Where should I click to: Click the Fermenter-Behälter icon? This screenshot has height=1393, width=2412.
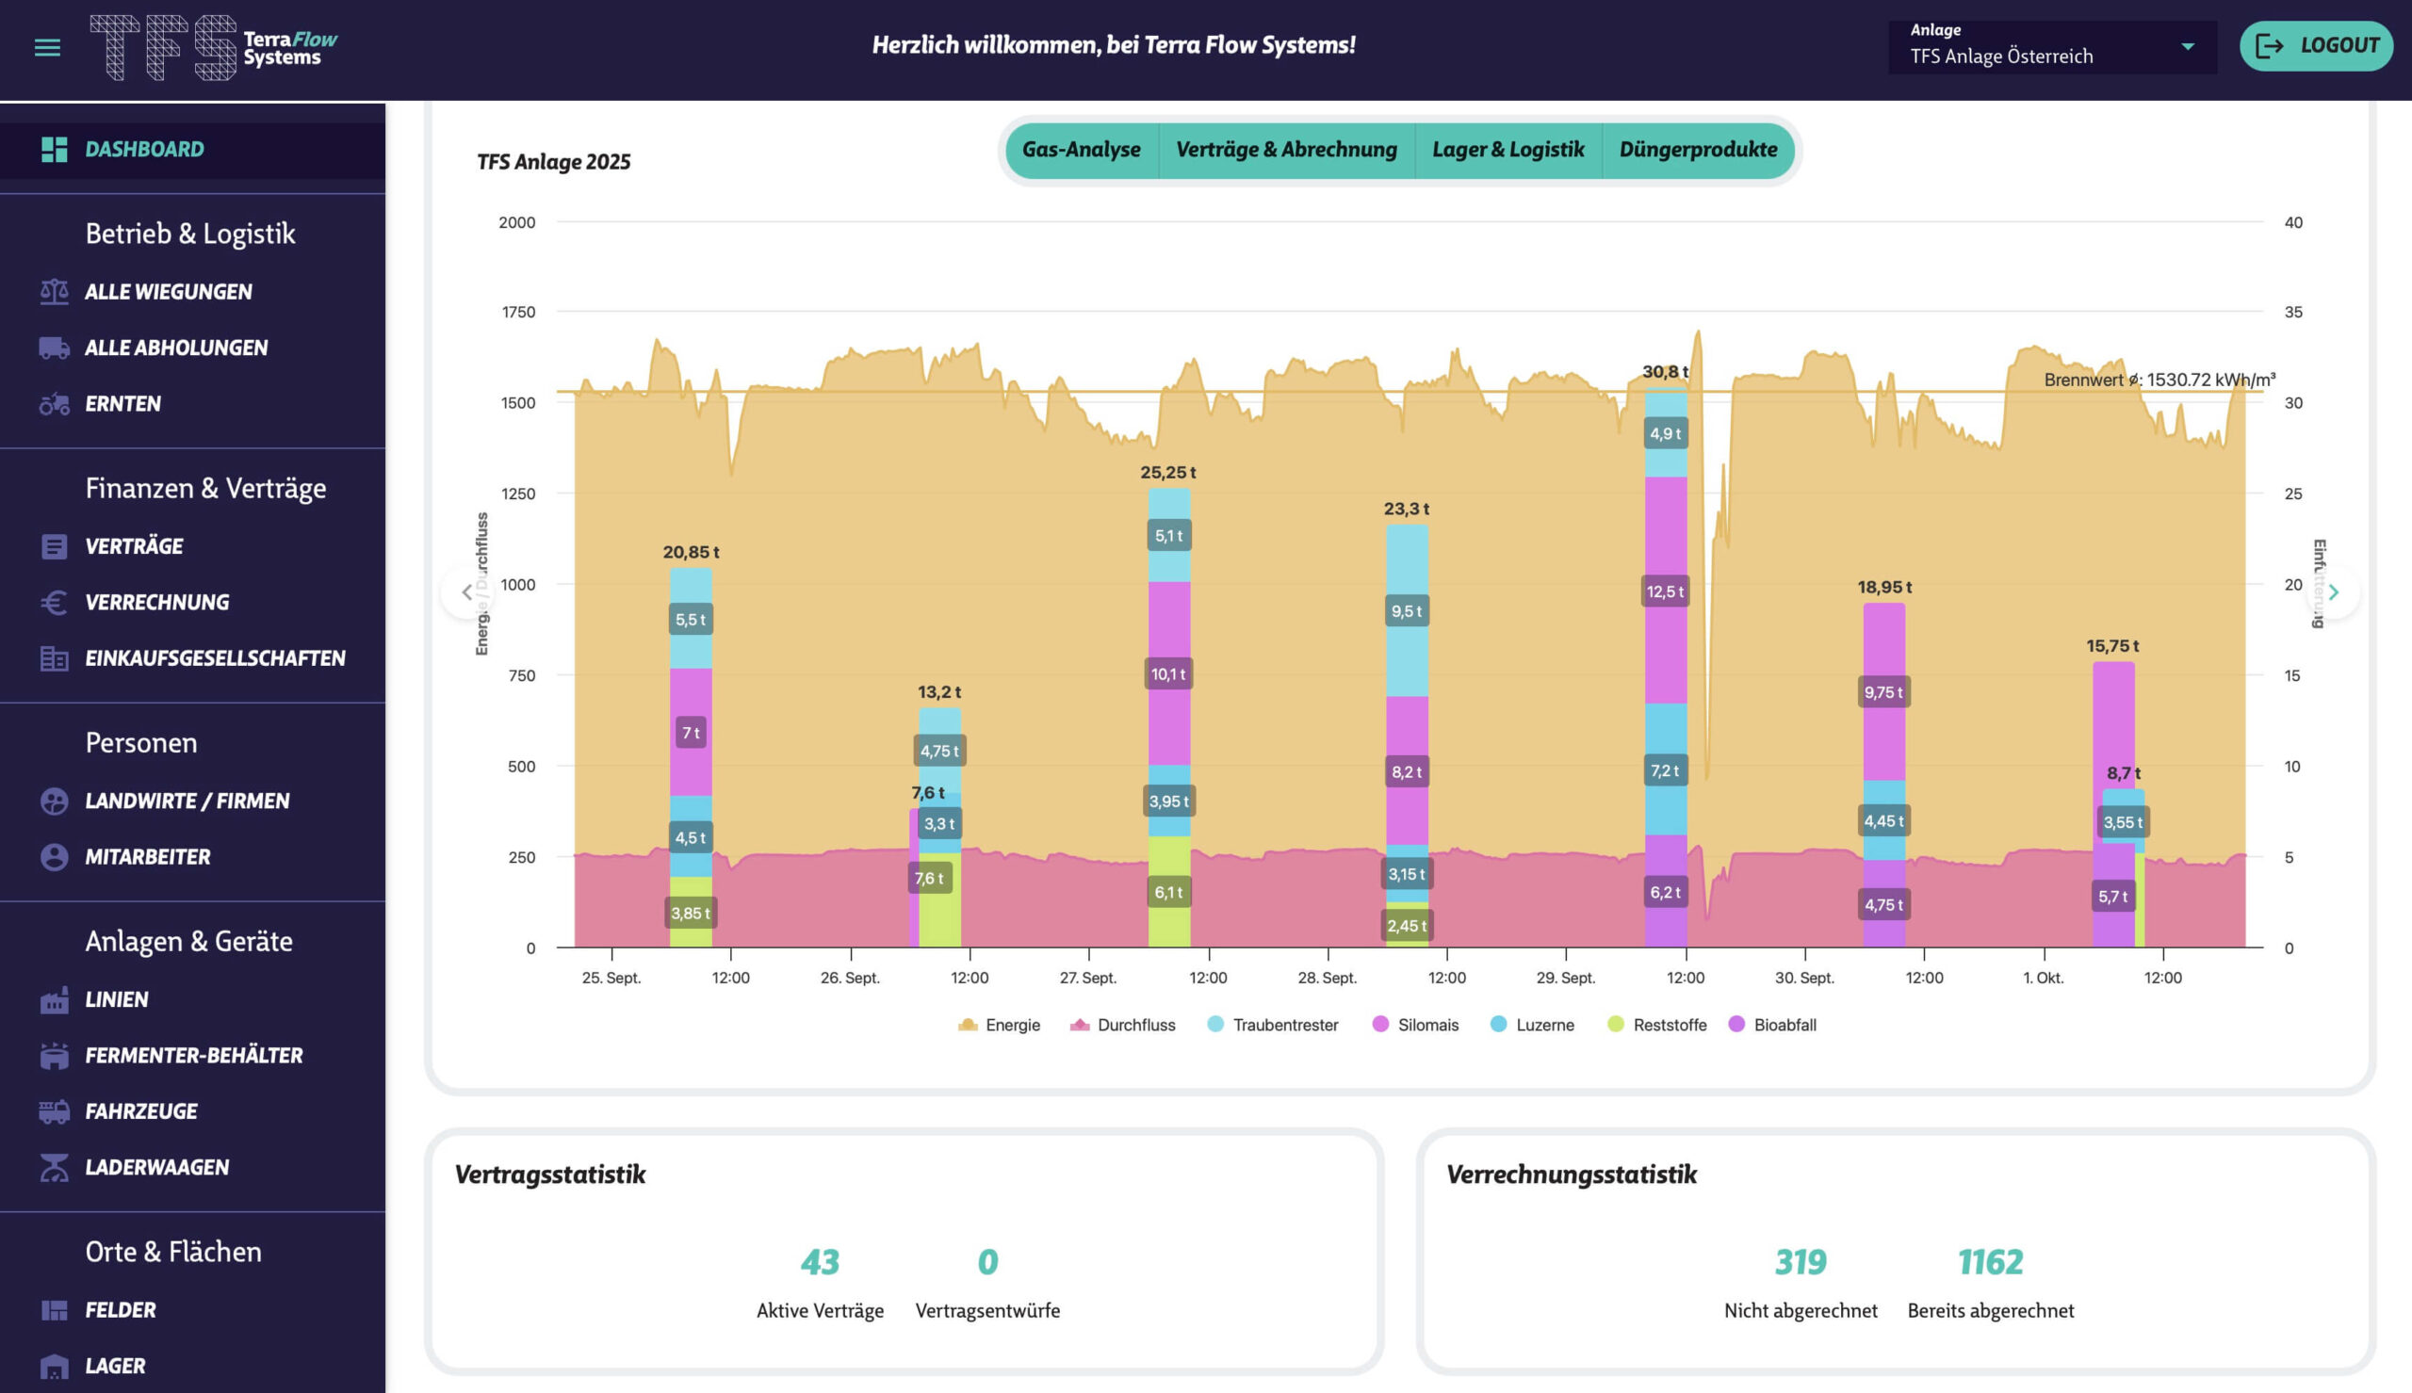pos(54,1055)
